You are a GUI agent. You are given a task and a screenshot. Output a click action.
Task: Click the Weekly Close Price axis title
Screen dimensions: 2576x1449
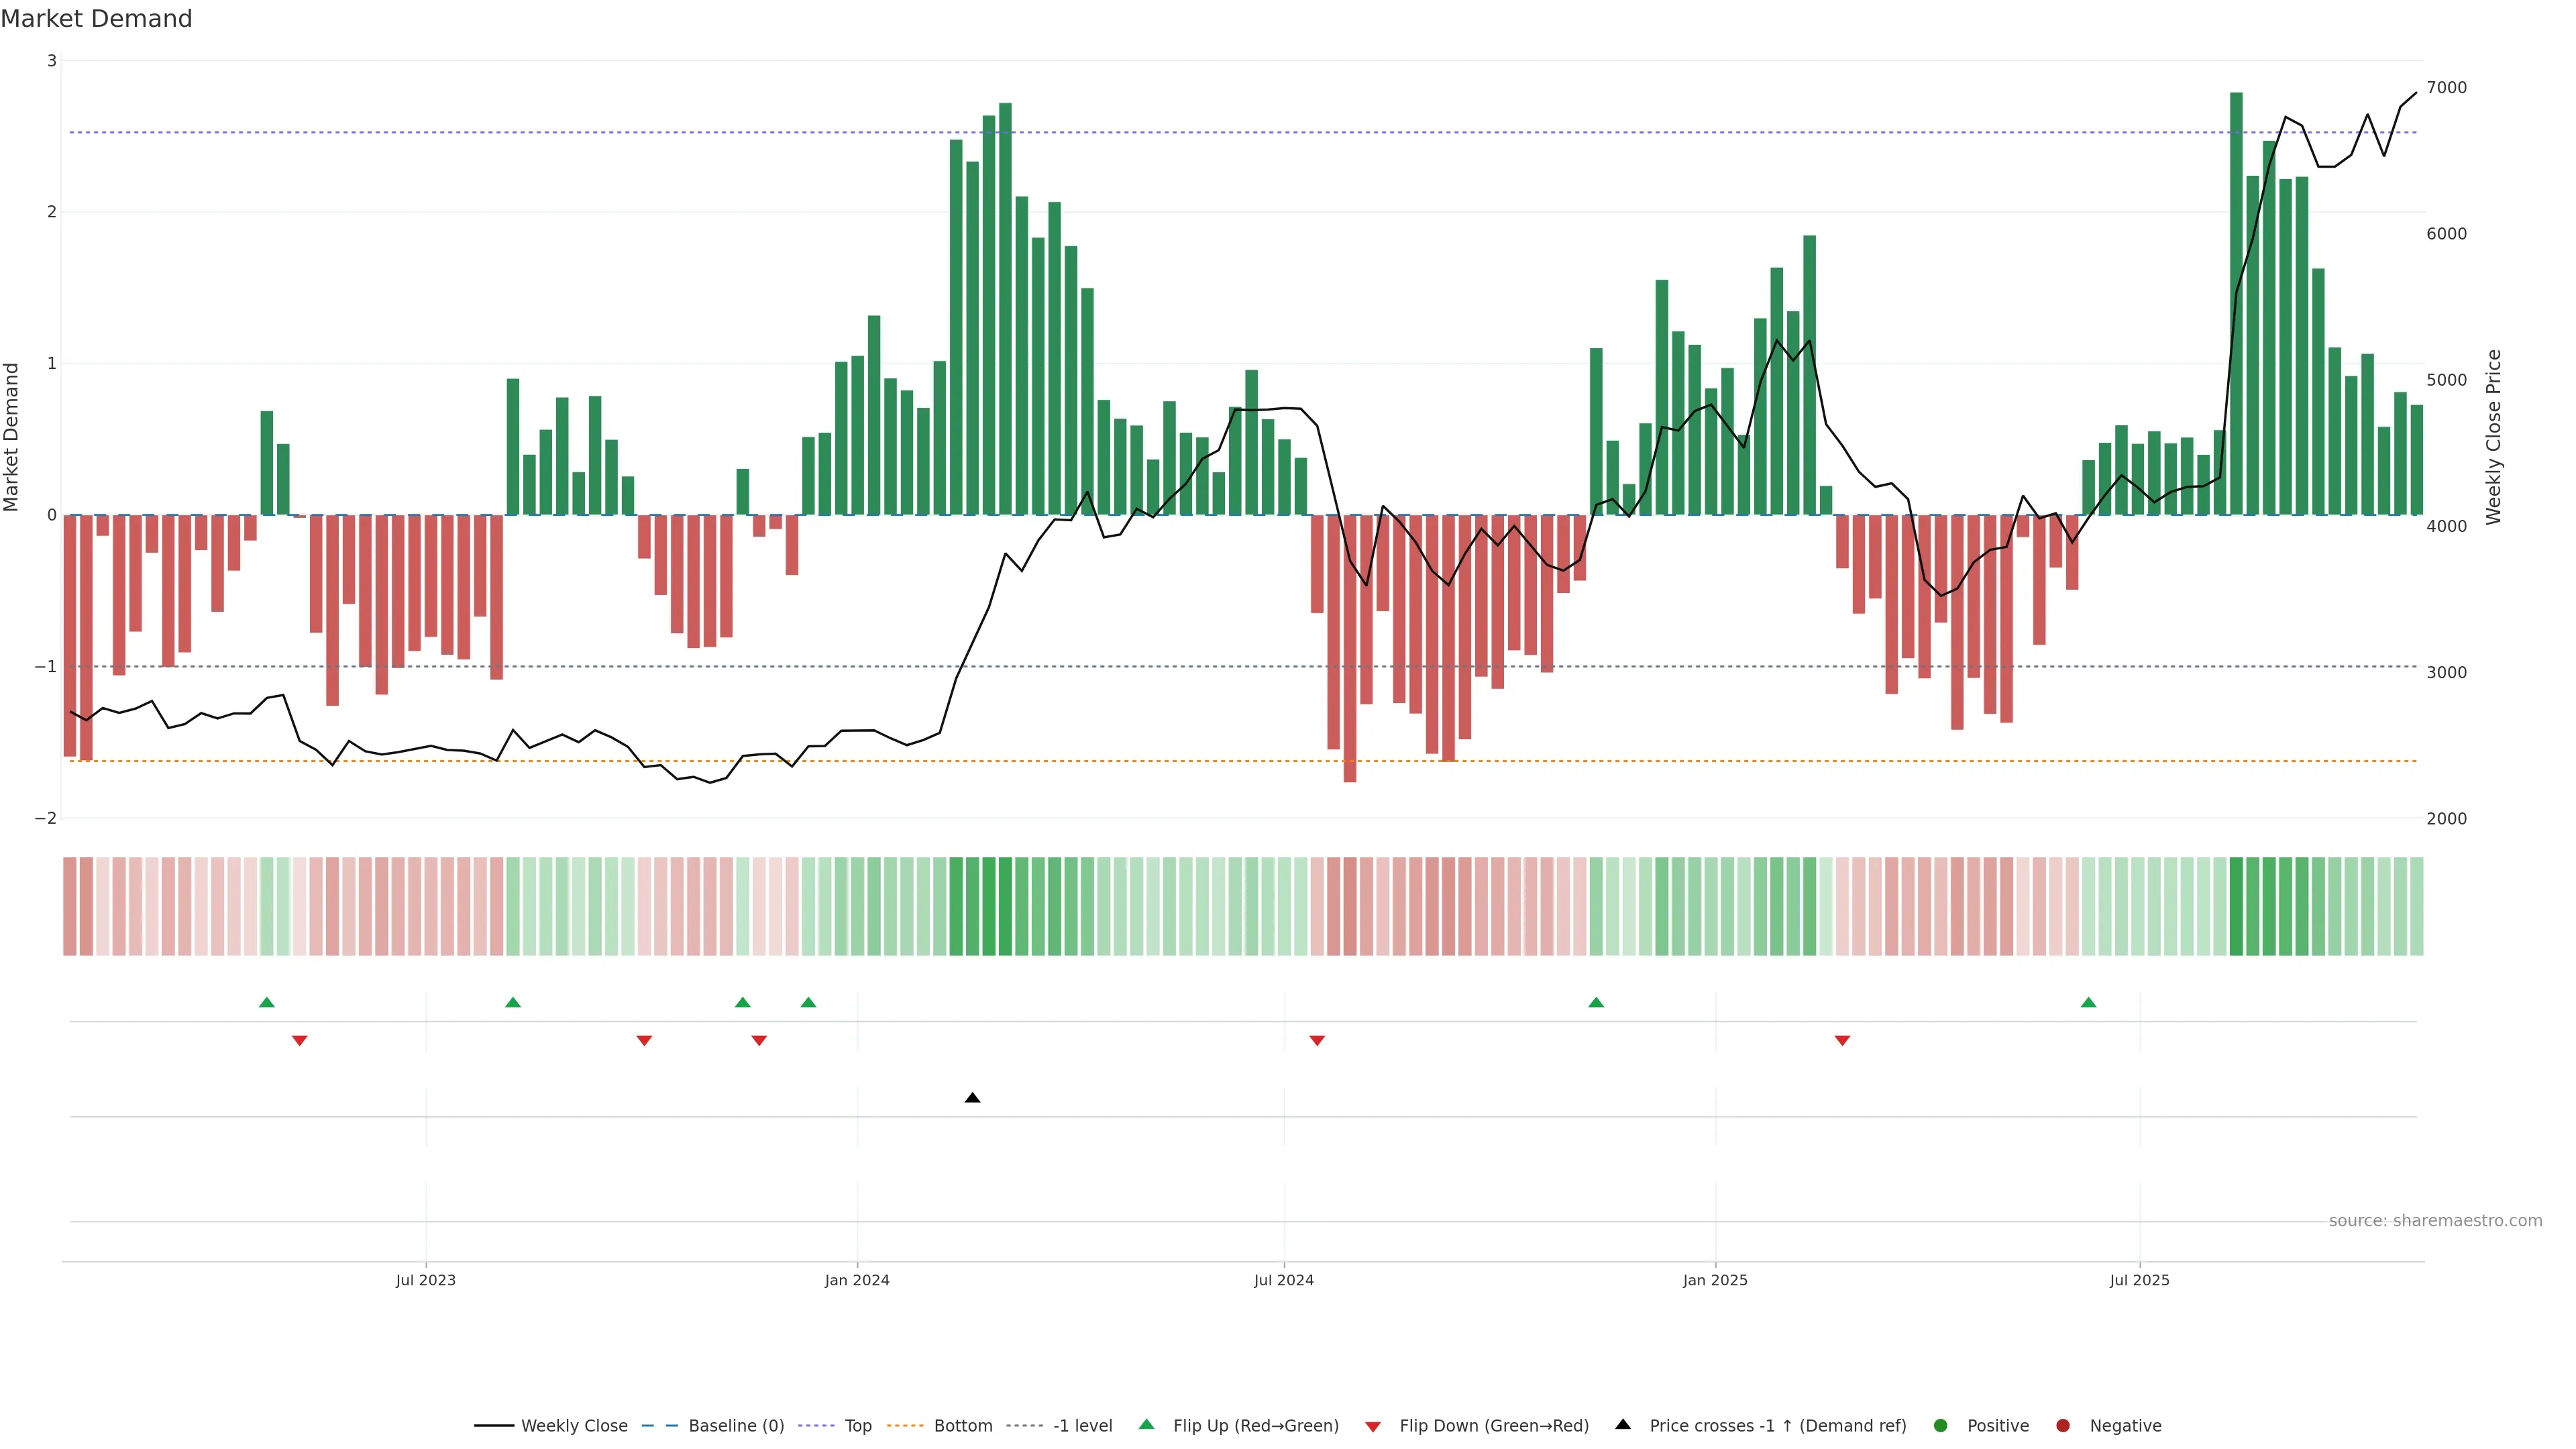coord(2493,437)
